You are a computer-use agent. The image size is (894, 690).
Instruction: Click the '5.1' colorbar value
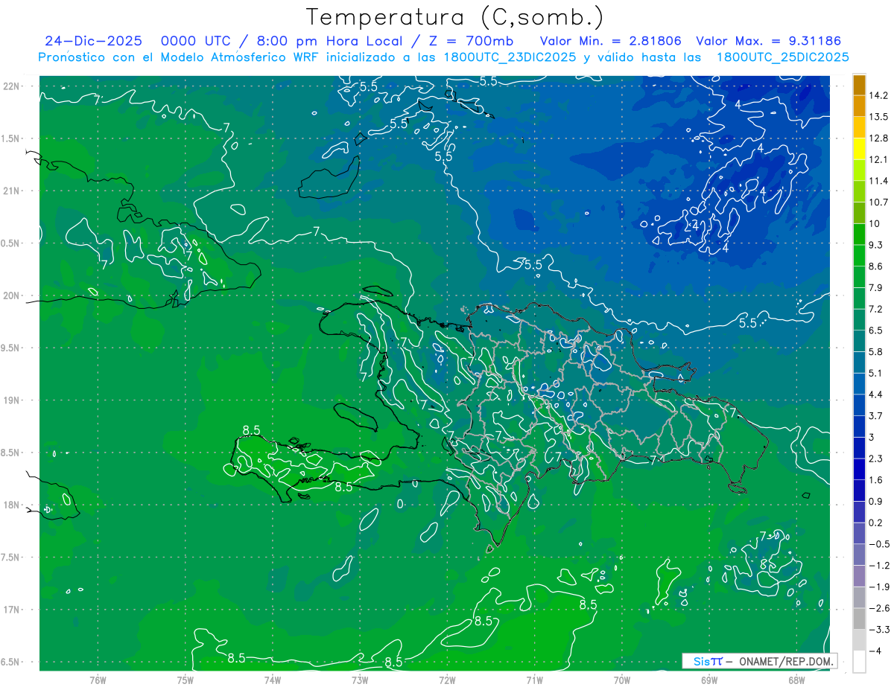[876, 374]
